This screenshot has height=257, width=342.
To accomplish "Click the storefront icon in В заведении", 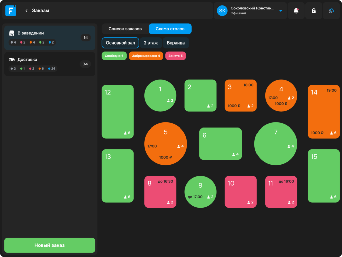I will point(12,33).
